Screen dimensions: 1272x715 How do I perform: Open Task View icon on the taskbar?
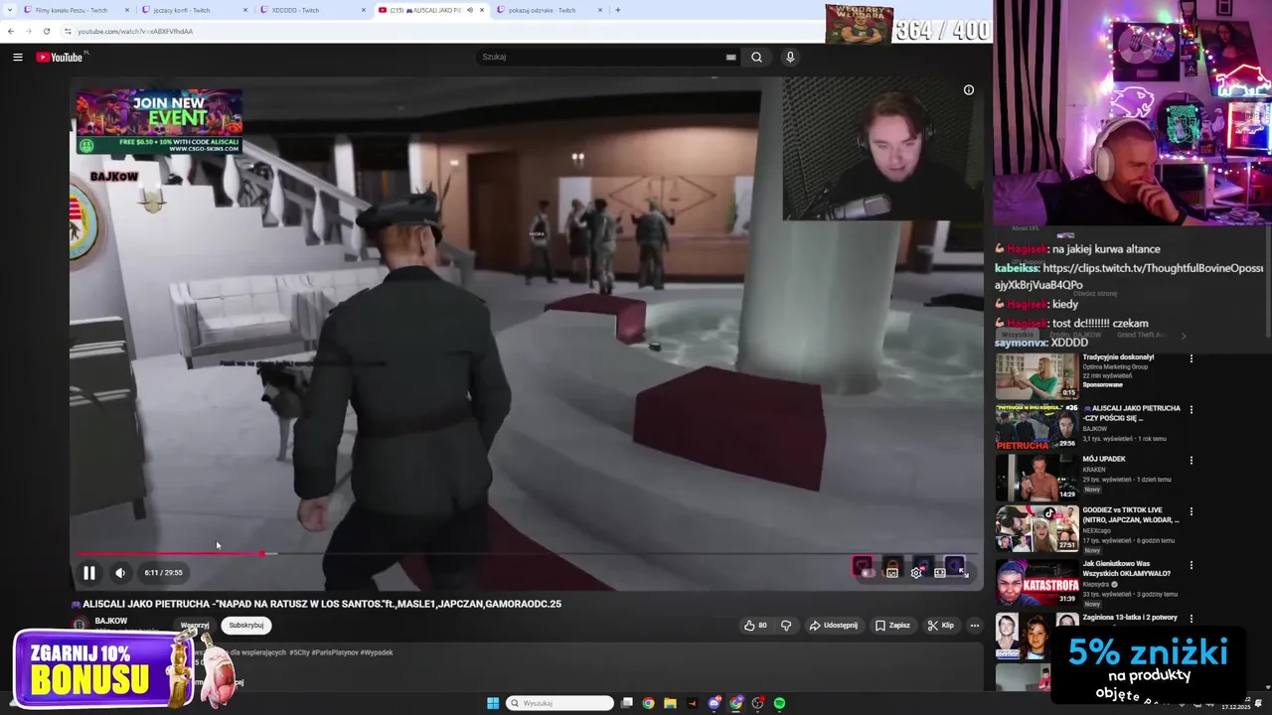coord(626,703)
